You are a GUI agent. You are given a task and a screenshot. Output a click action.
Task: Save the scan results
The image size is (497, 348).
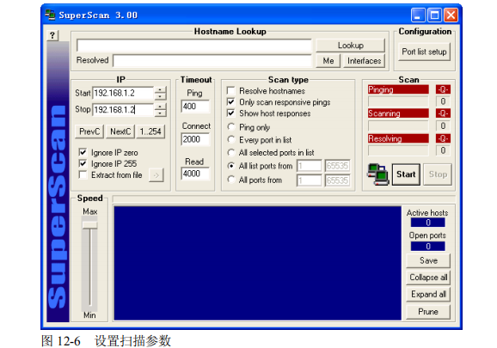428,260
